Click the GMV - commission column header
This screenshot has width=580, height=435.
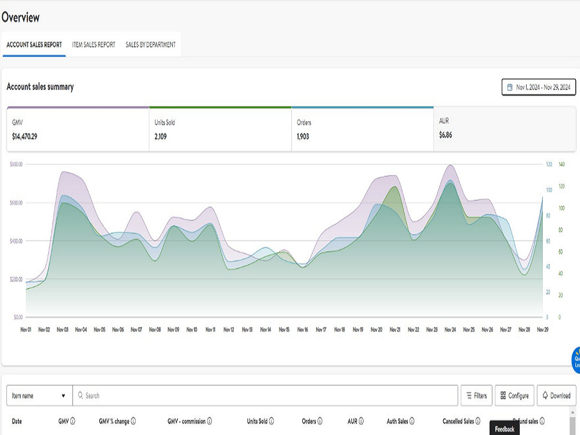[x=186, y=421]
